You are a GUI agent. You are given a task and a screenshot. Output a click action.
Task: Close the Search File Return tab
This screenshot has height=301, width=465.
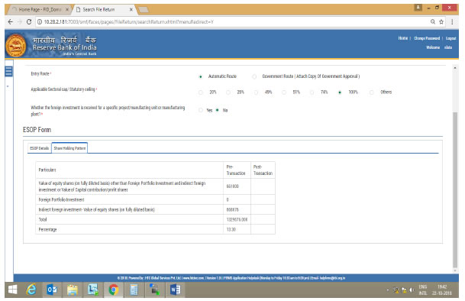tap(131, 9)
